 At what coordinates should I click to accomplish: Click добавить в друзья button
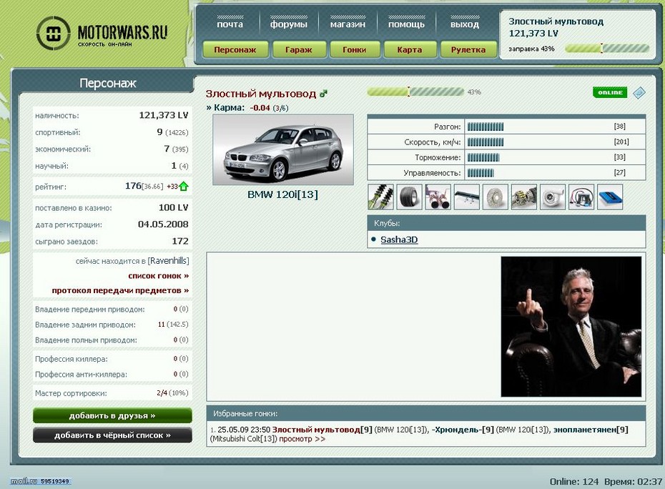tap(112, 415)
